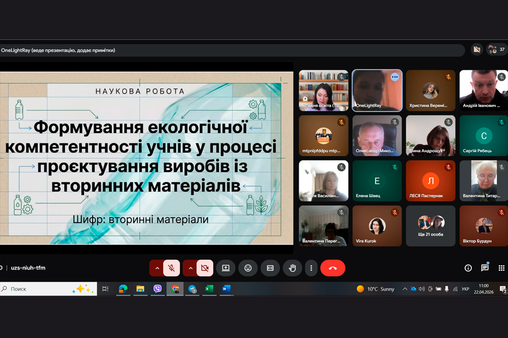Open volume control in tray
The width and height of the screenshot is (508, 338).
(x=422, y=289)
